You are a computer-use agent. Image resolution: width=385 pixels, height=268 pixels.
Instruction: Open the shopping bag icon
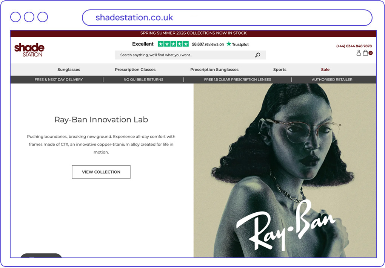(365, 53)
